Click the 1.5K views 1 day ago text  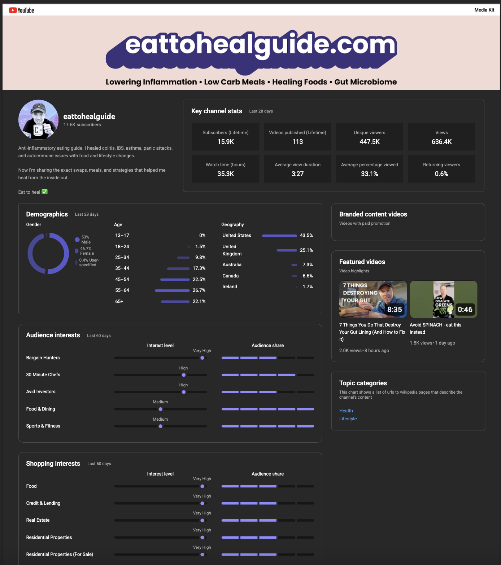click(432, 343)
